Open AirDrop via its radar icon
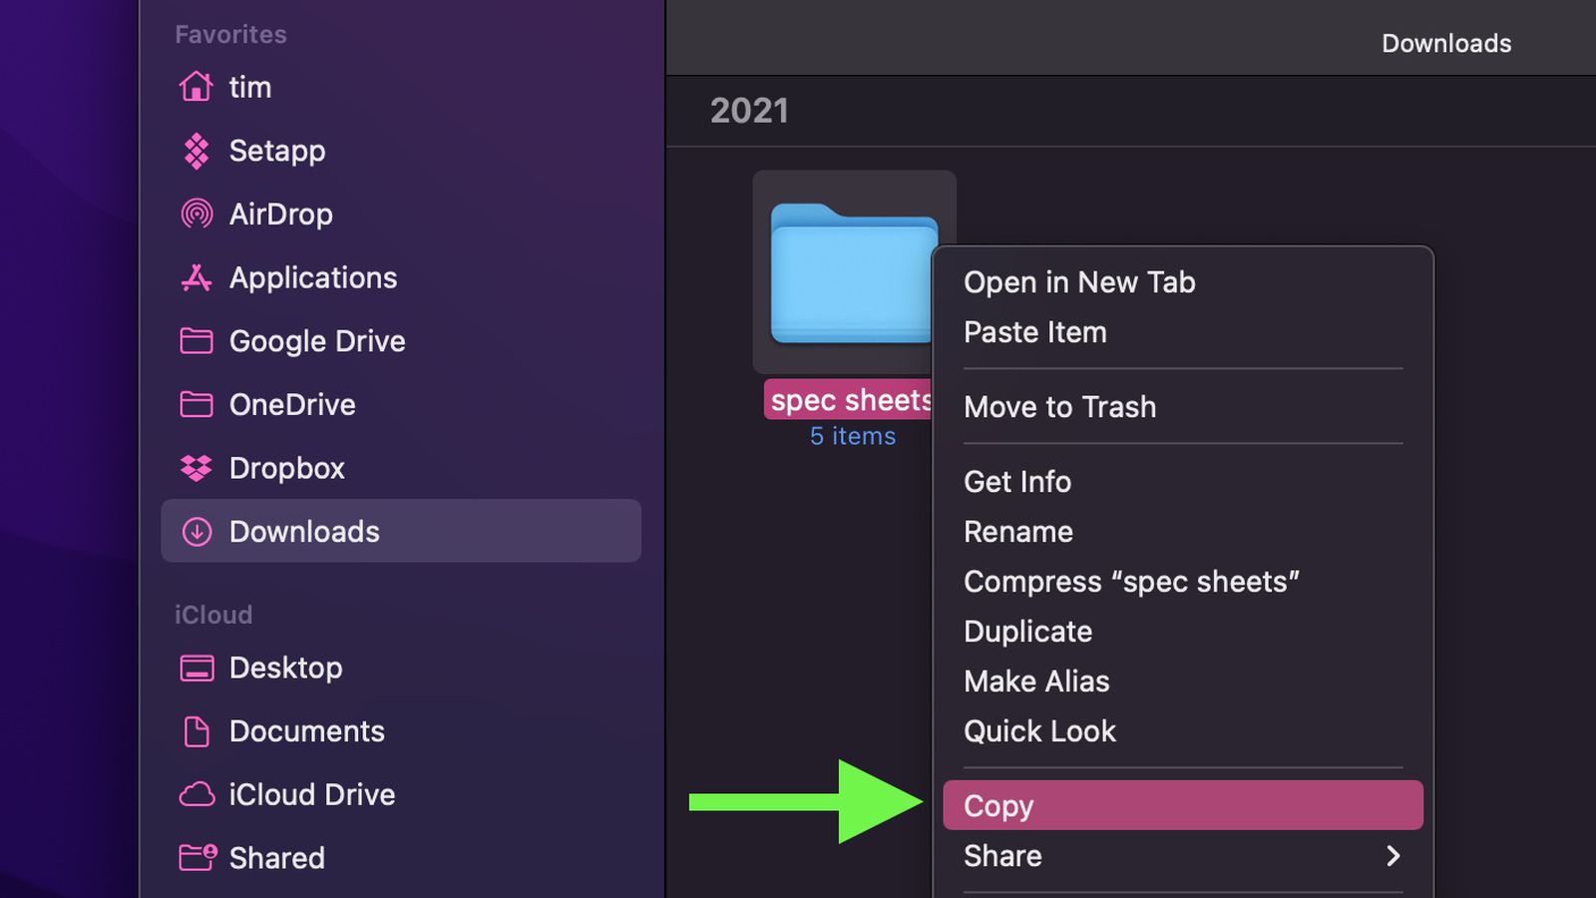Screen dimensions: 1596x898 point(196,214)
